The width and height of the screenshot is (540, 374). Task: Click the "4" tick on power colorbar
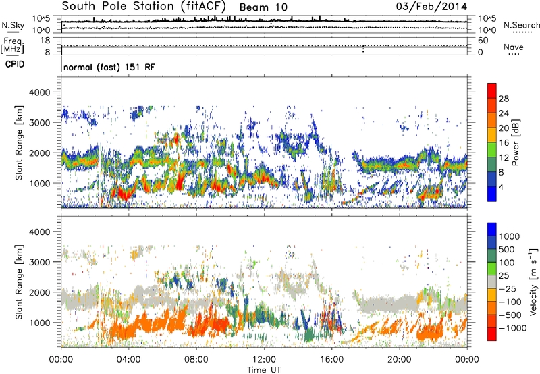click(x=502, y=187)
